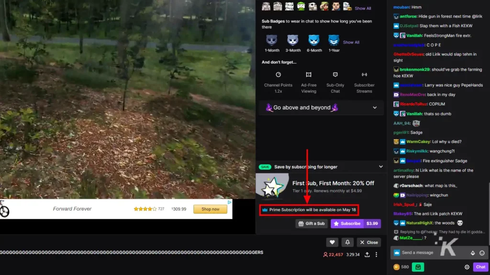This screenshot has height=275, width=490.
Task: Claim the green channel points chest
Action: pyautogui.click(x=418, y=267)
